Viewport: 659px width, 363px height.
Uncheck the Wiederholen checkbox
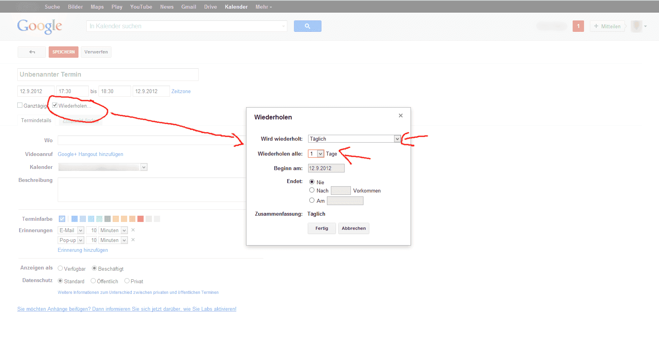click(x=55, y=105)
